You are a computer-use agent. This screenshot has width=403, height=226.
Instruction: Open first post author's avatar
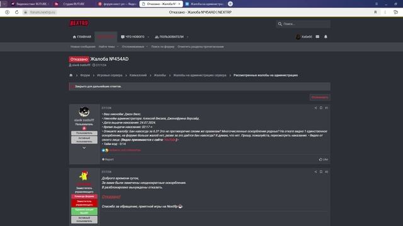coord(84,112)
